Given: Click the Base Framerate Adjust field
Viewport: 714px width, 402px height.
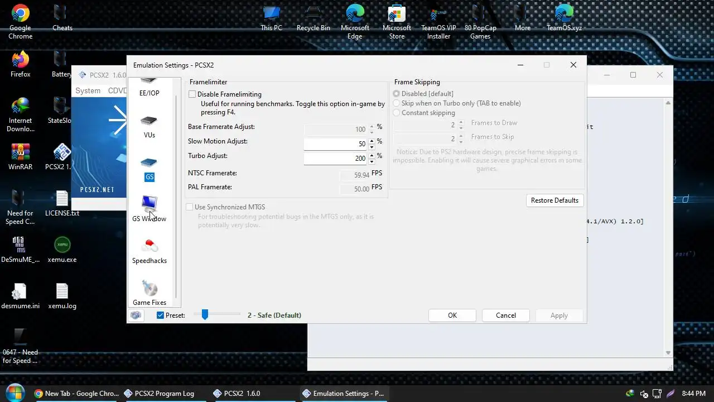Looking at the screenshot, I should (336, 130).
